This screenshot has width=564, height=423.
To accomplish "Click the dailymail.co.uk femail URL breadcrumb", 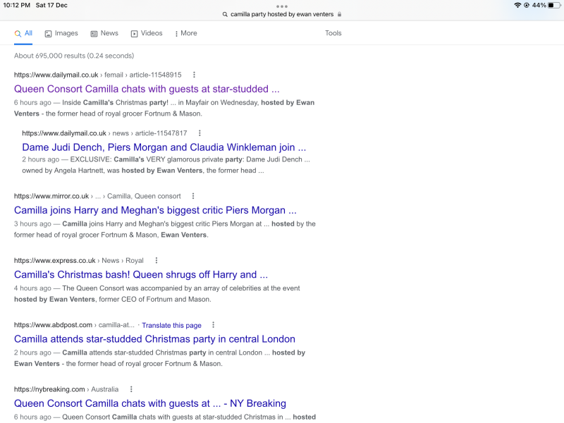I will coord(98,75).
